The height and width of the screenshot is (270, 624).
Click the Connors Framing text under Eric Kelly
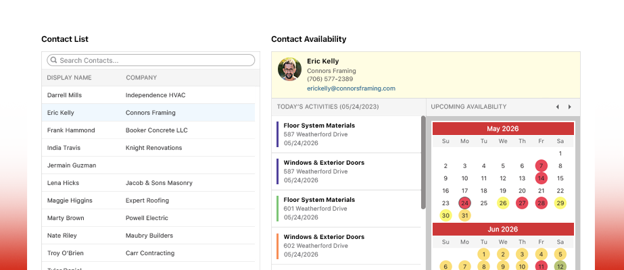pyautogui.click(x=331, y=71)
